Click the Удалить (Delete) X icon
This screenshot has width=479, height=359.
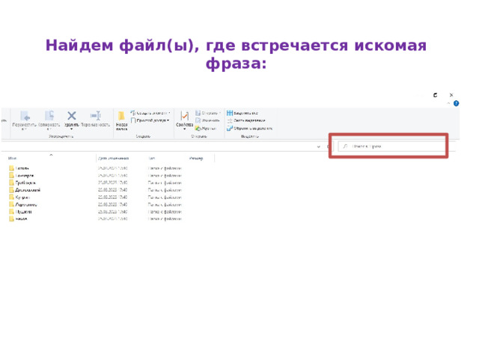coord(72,116)
